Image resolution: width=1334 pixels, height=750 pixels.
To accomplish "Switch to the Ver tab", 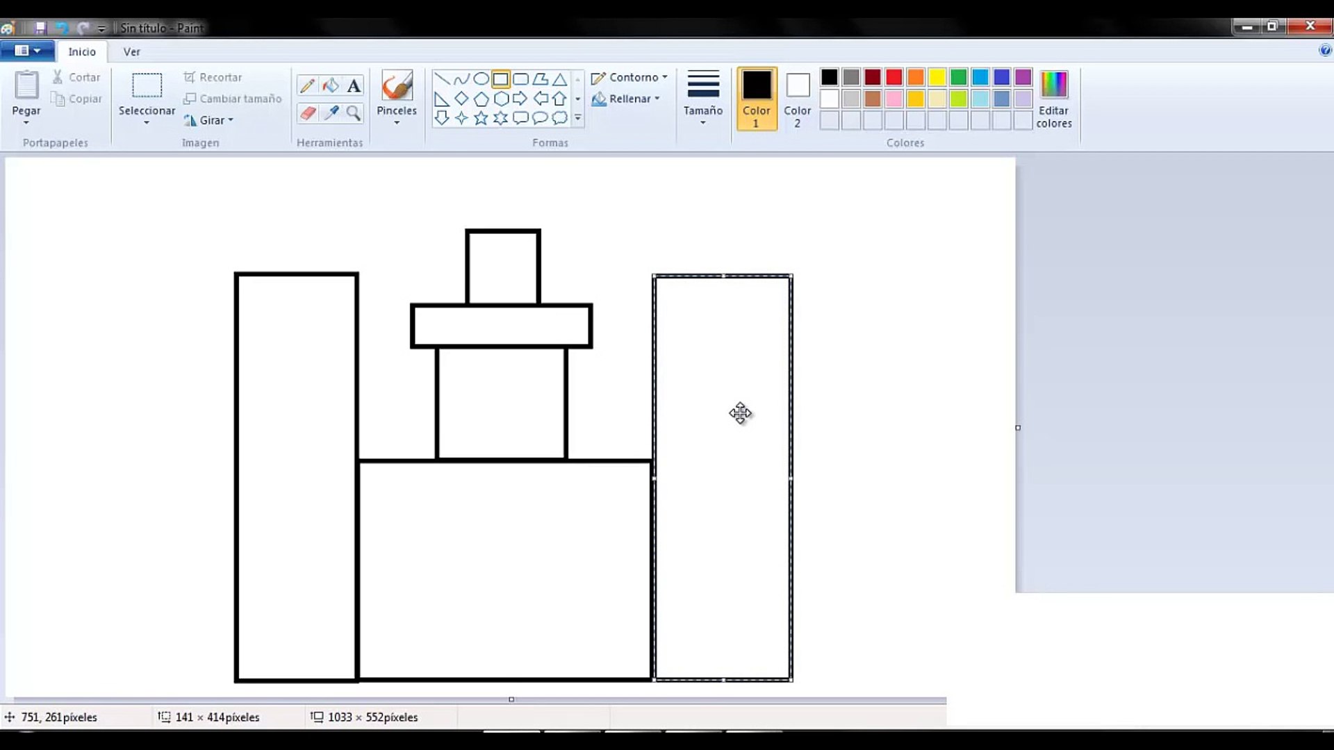I will (x=131, y=51).
